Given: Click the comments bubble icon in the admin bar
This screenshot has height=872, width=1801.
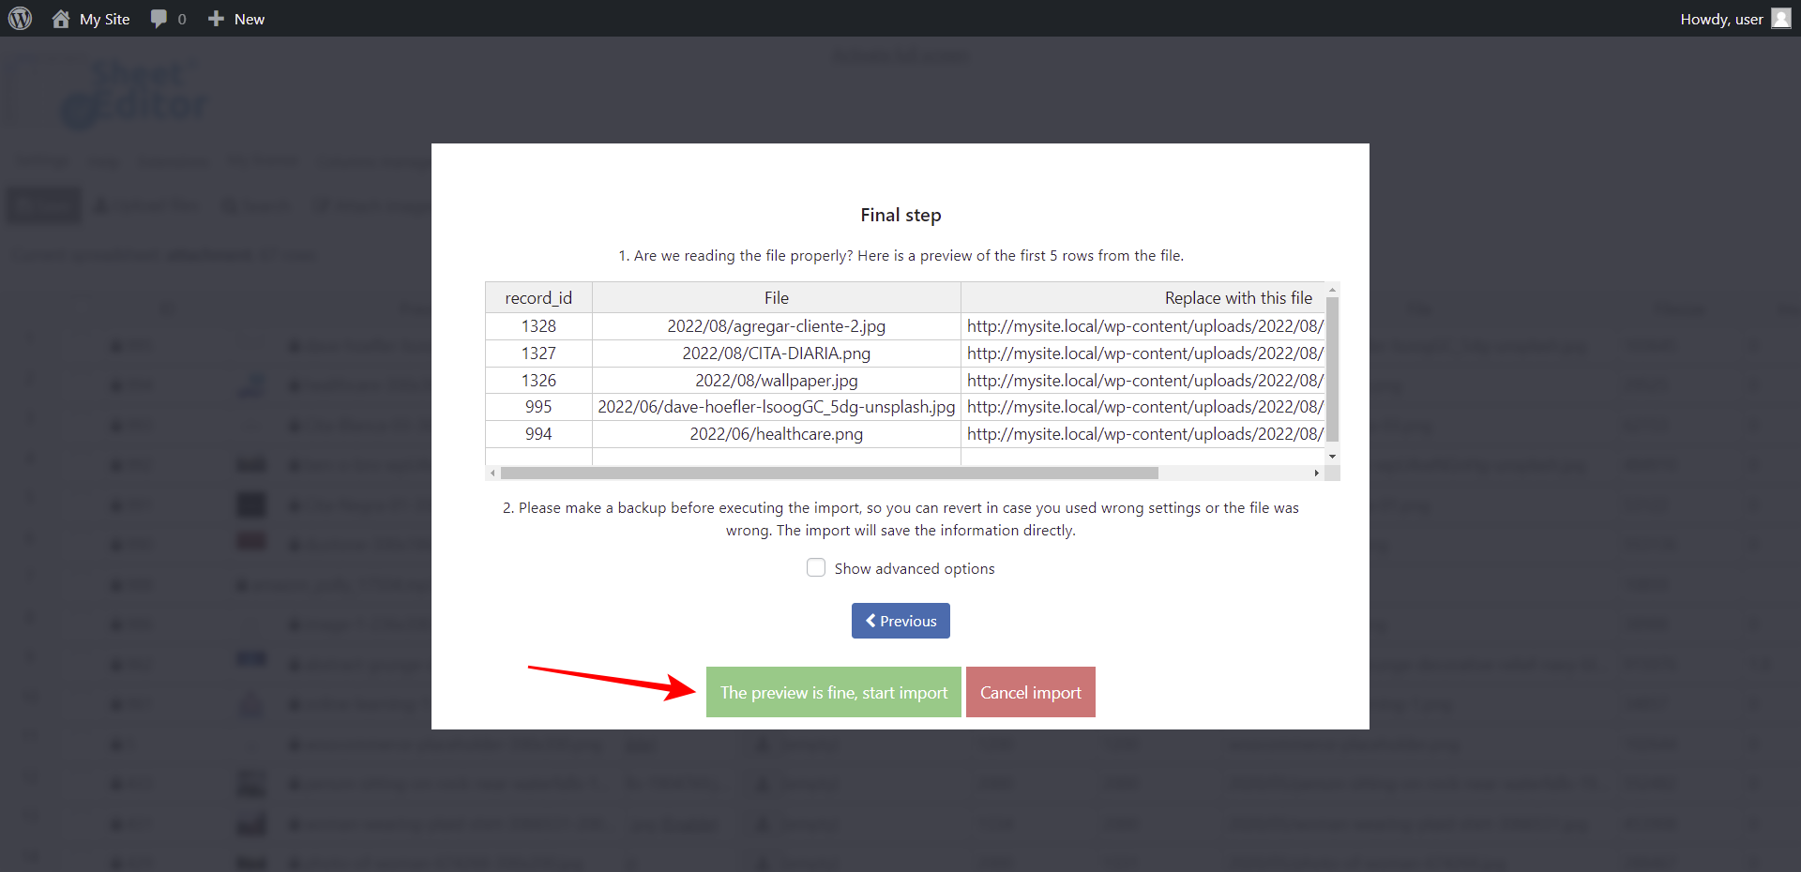Looking at the screenshot, I should coord(159,18).
